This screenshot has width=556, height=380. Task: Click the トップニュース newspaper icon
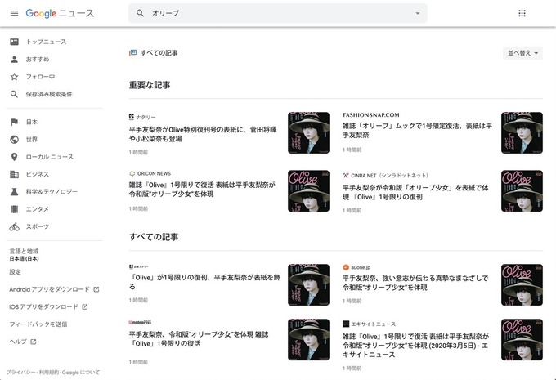pyautogui.click(x=14, y=42)
